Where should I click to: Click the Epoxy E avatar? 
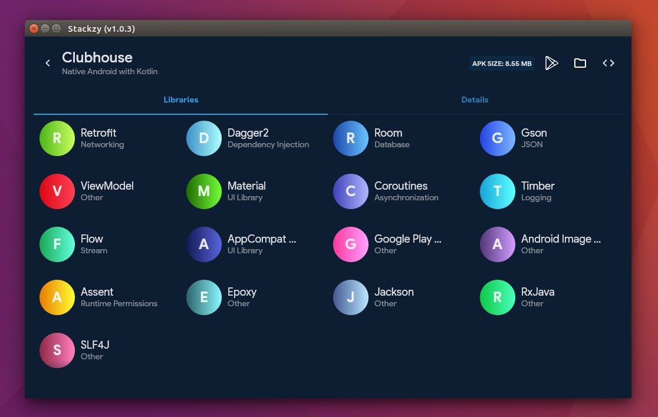[204, 297]
